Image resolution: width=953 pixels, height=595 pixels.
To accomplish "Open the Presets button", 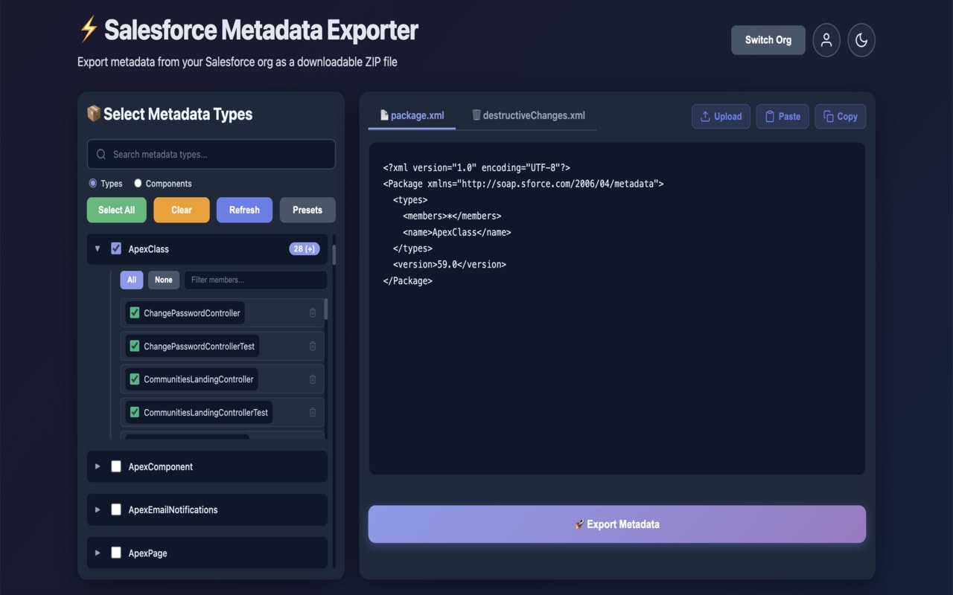I will [x=307, y=210].
